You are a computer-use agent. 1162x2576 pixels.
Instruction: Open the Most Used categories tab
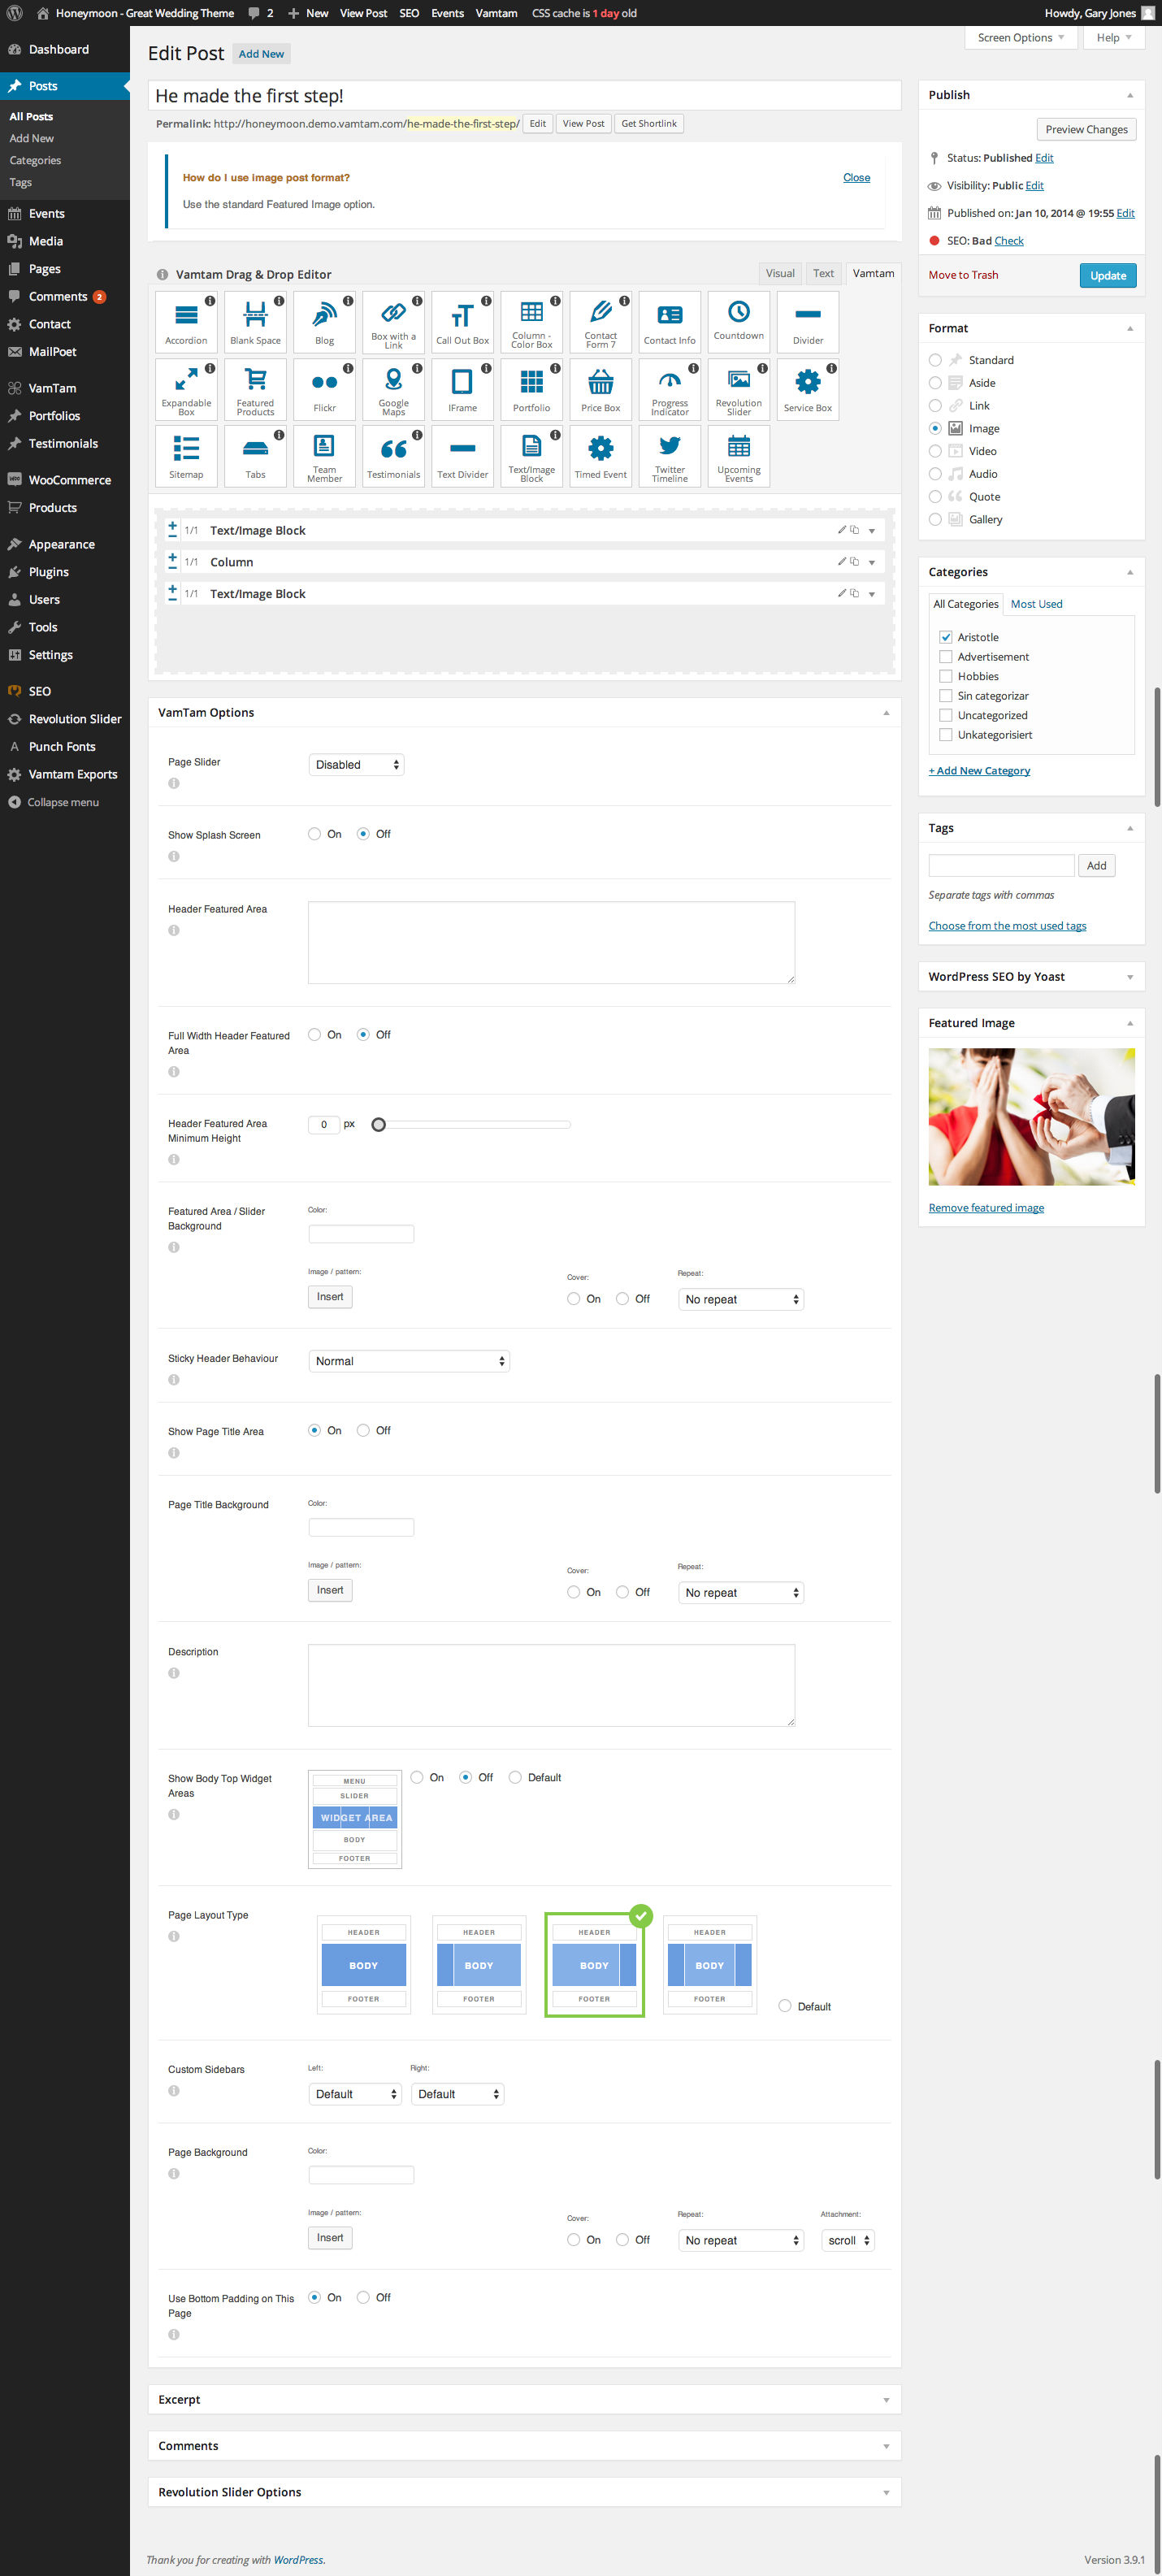tap(1036, 604)
